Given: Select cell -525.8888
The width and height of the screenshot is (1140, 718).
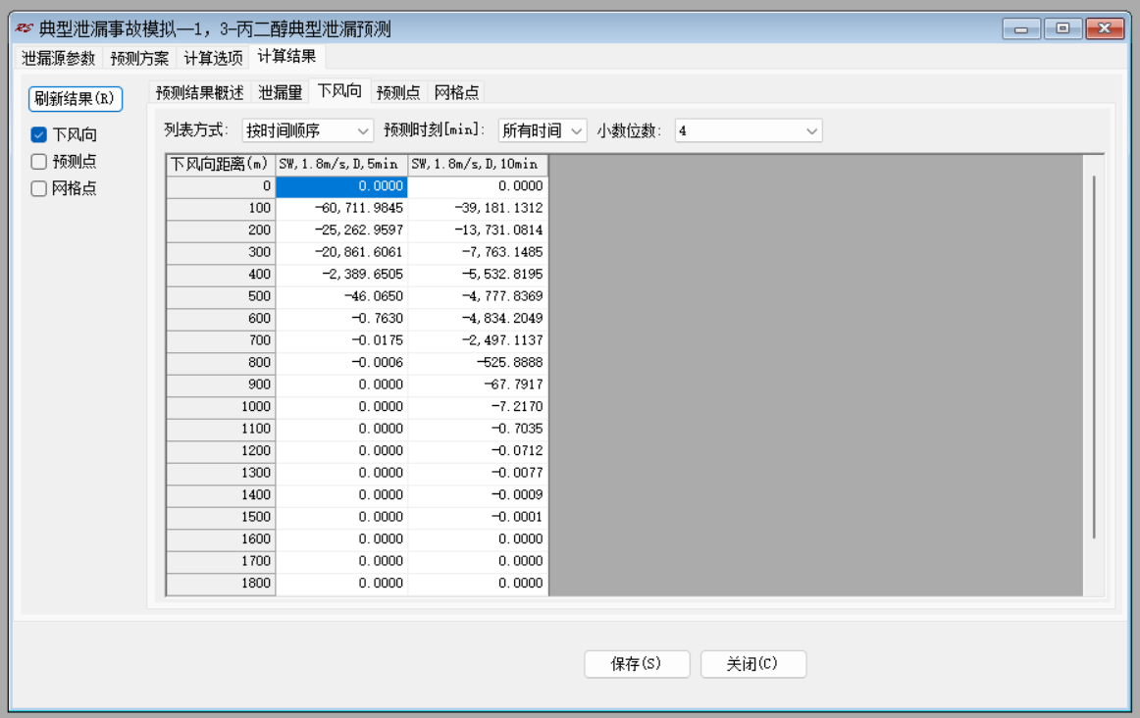Looking at the screenshot, I should [x=478, y=363].
